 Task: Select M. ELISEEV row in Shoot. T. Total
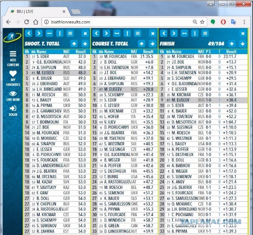[57, 73]
